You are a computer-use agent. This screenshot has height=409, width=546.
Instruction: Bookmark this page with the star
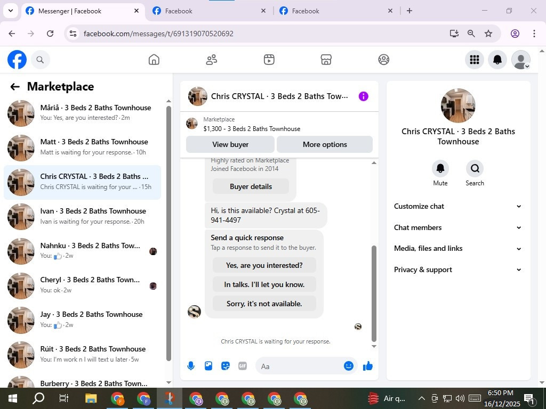488,34
